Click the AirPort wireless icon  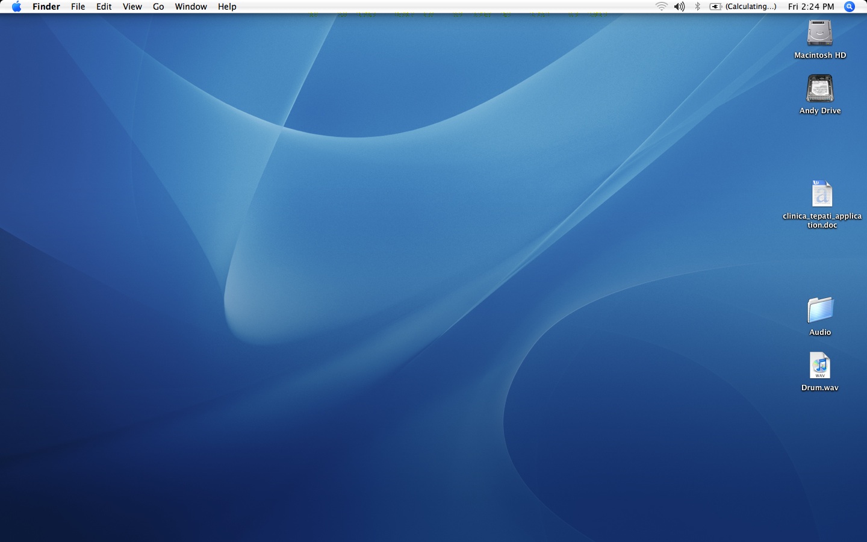tap(660, 7)
